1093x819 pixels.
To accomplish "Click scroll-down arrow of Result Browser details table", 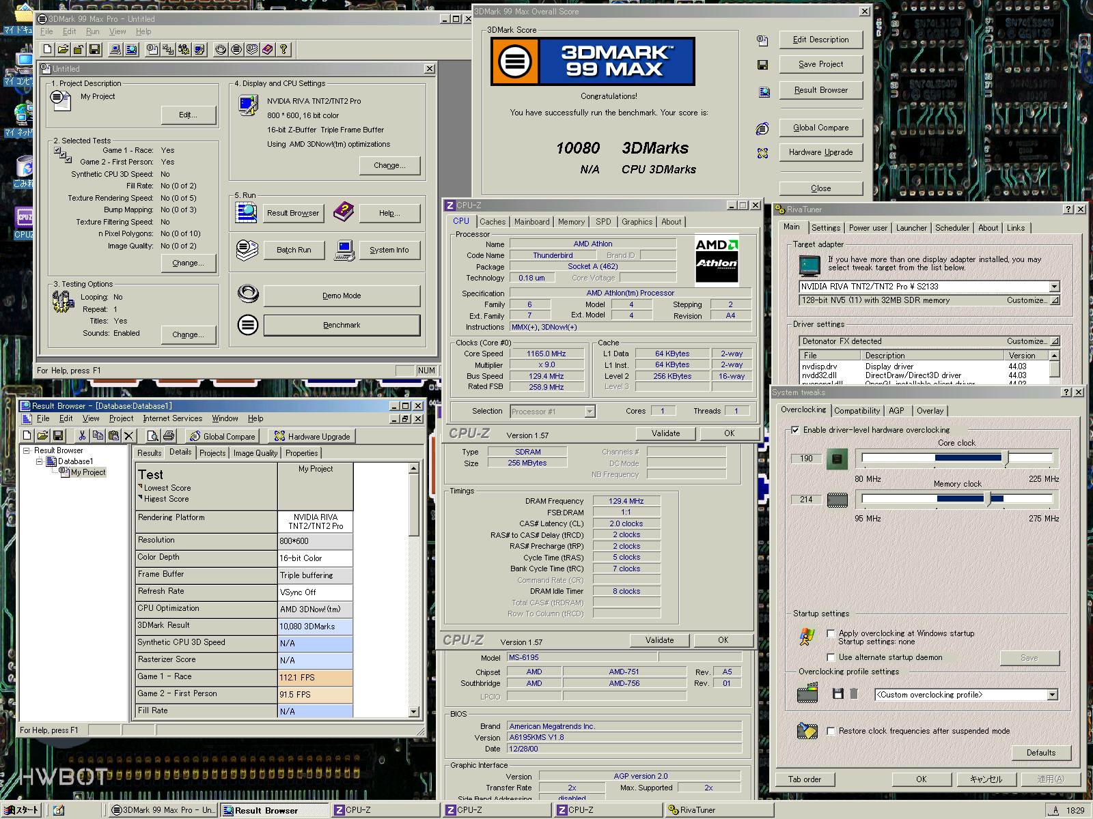I will coord(413,711).
